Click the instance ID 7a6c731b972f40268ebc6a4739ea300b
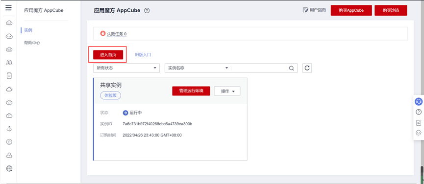The height and width of the screenshot is (184, 424). click(157, 124)
